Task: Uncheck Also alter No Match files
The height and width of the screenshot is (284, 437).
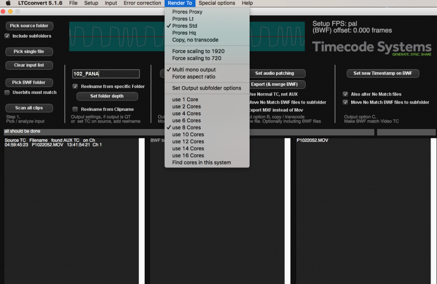Action: pyautogui.click(x=345, y=94)
